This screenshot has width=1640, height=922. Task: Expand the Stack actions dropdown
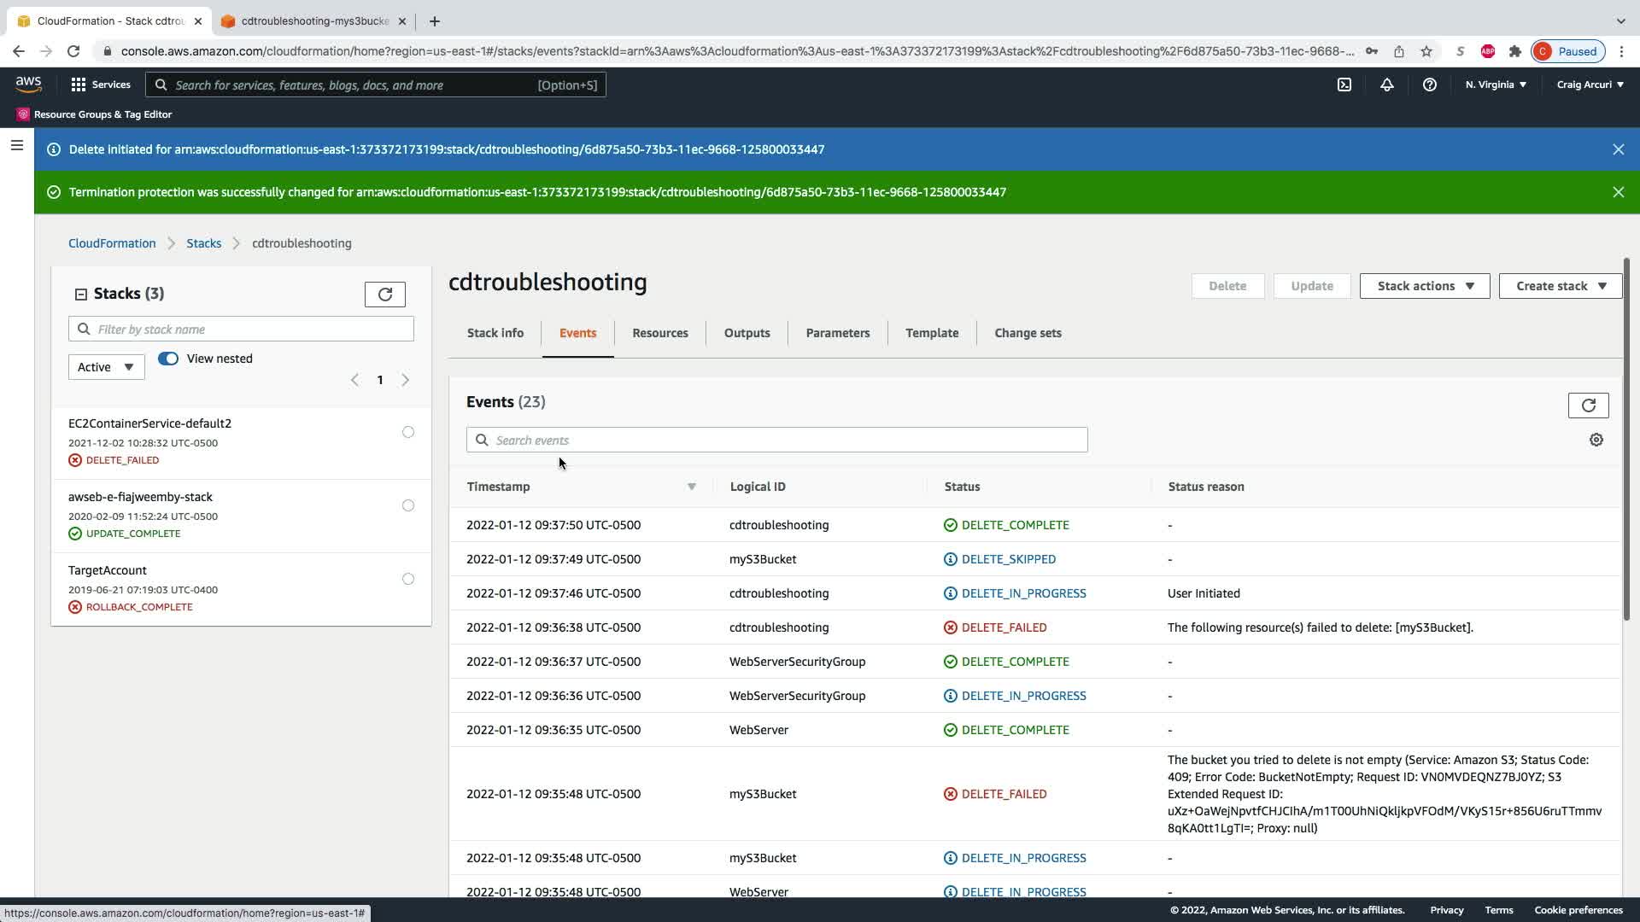tap(1424, 286)
